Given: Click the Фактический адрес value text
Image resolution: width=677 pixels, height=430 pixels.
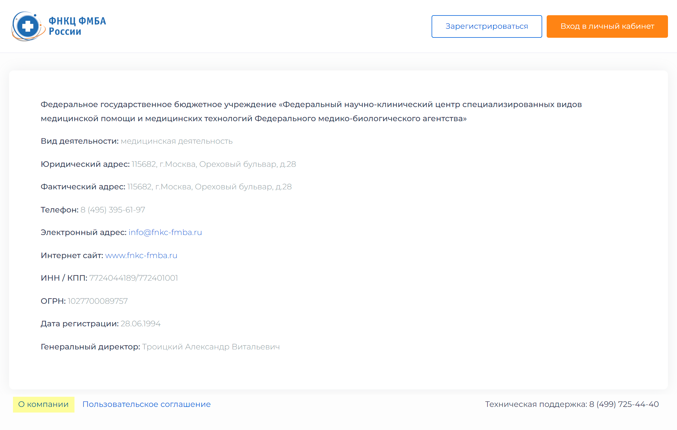Looking at the screenshot, I should (x=210, y=187).
